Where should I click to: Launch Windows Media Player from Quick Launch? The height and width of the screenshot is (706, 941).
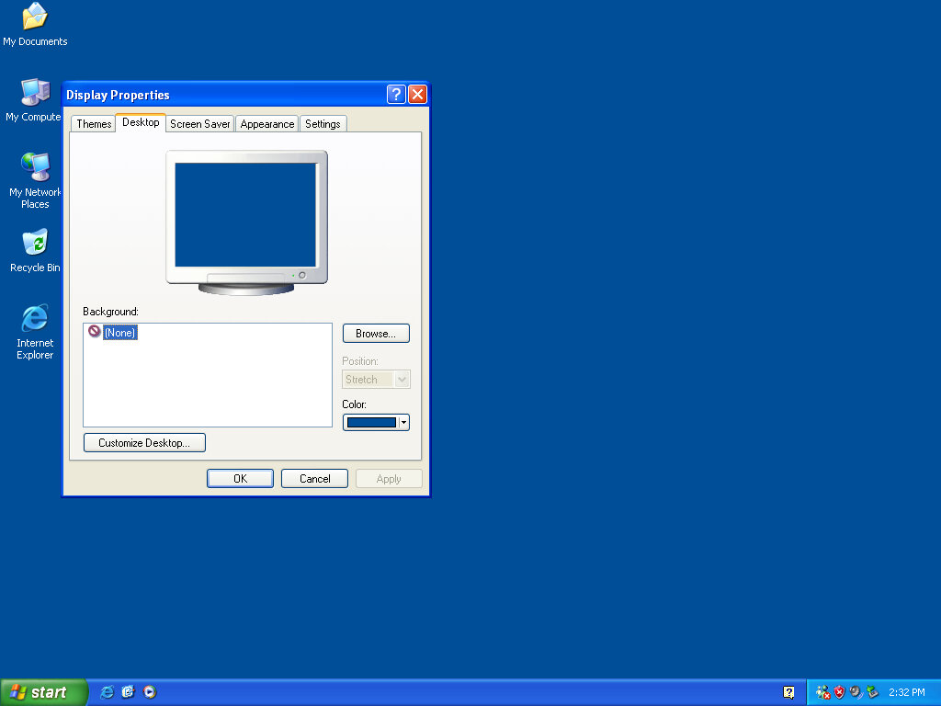pyautogui.click(x=149, y=691)
